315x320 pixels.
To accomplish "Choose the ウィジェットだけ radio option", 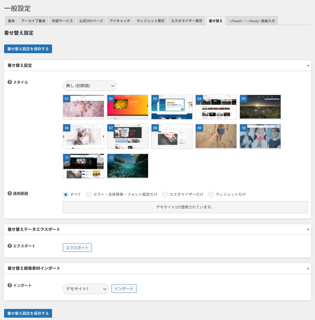I will tap(211, 194).
